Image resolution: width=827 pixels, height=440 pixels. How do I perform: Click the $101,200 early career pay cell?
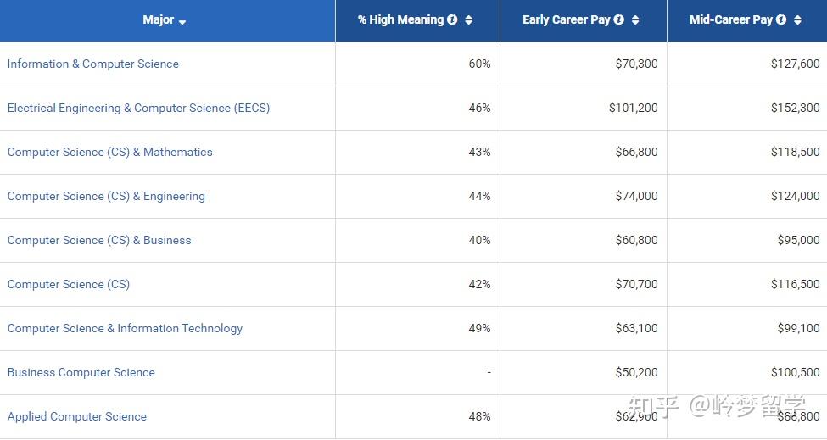pos(633,108)
